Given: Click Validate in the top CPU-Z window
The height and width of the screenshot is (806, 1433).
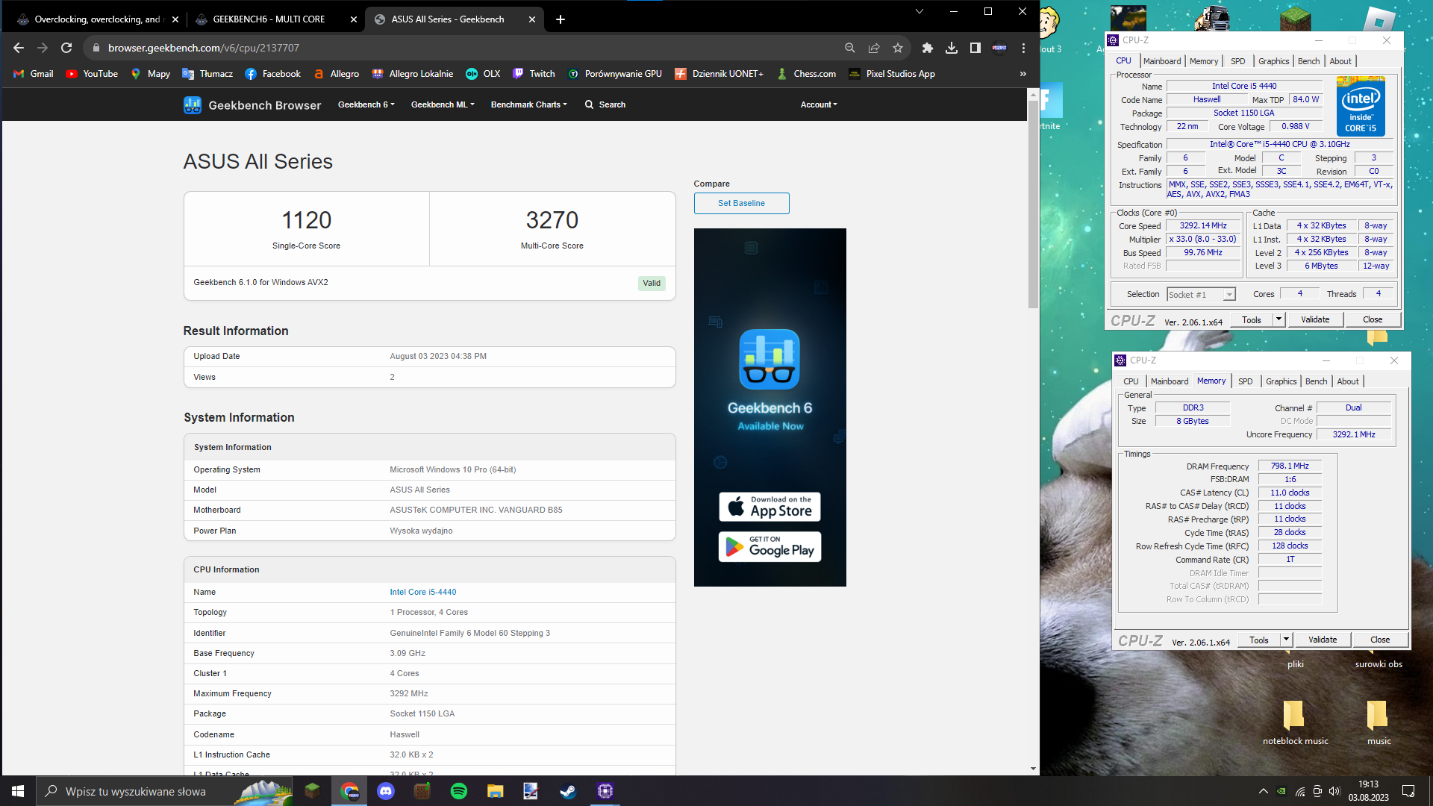Looking at the screenshot, I should click(1314, 319).
